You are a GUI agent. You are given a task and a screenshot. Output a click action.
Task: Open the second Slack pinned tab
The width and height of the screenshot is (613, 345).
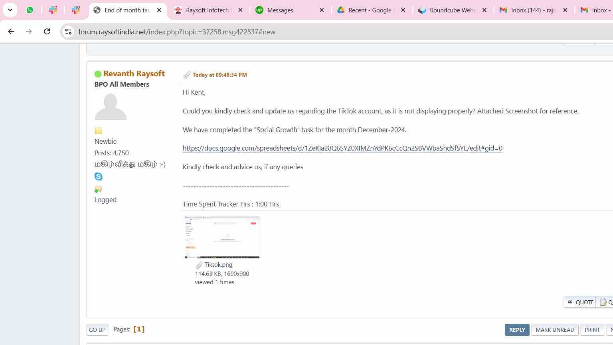75,10
